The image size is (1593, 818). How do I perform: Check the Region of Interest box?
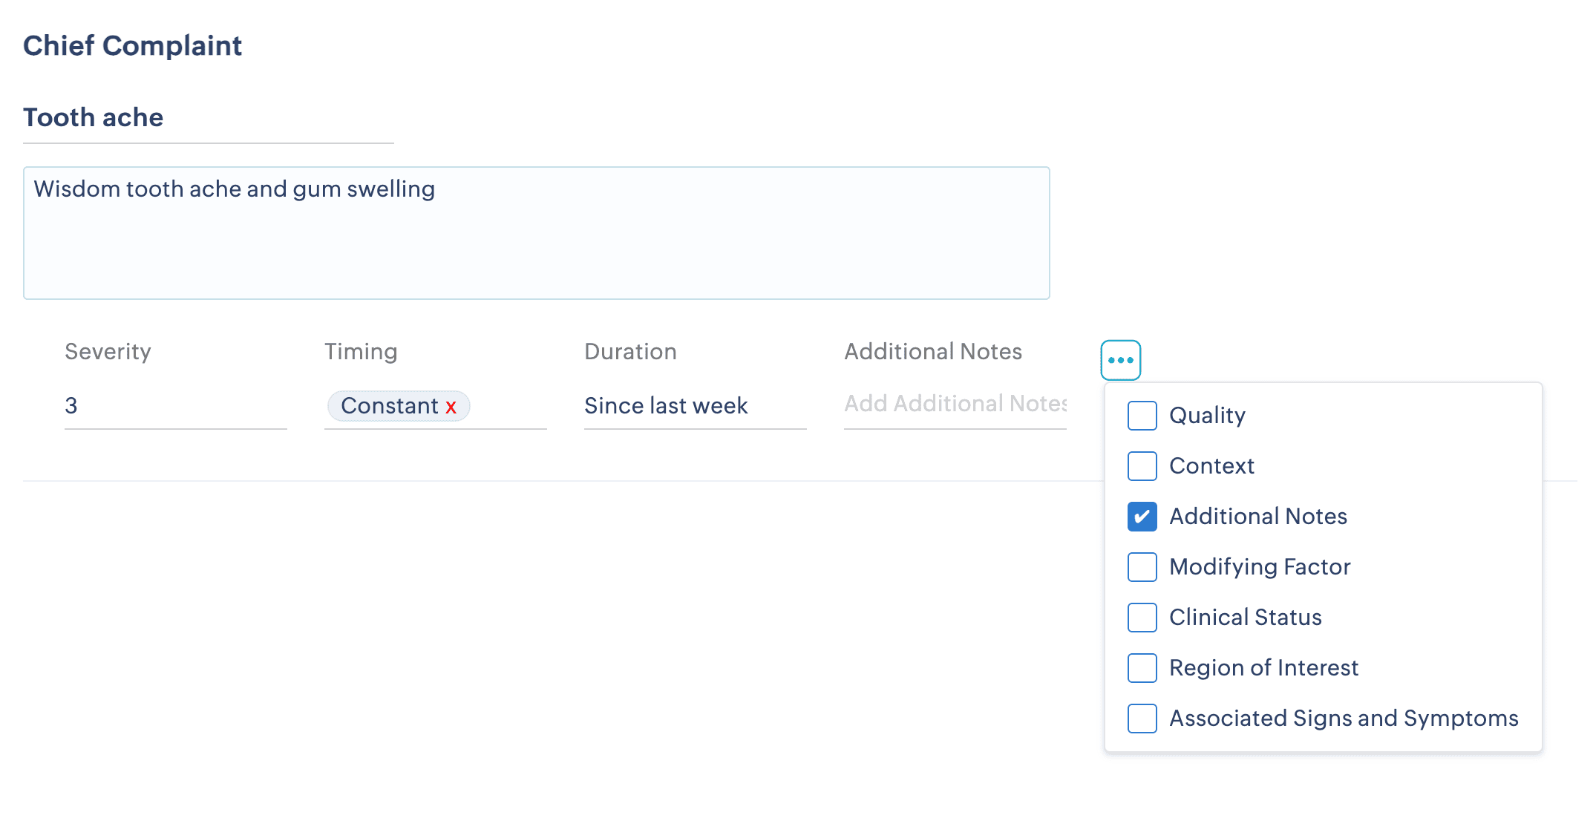1142,668
